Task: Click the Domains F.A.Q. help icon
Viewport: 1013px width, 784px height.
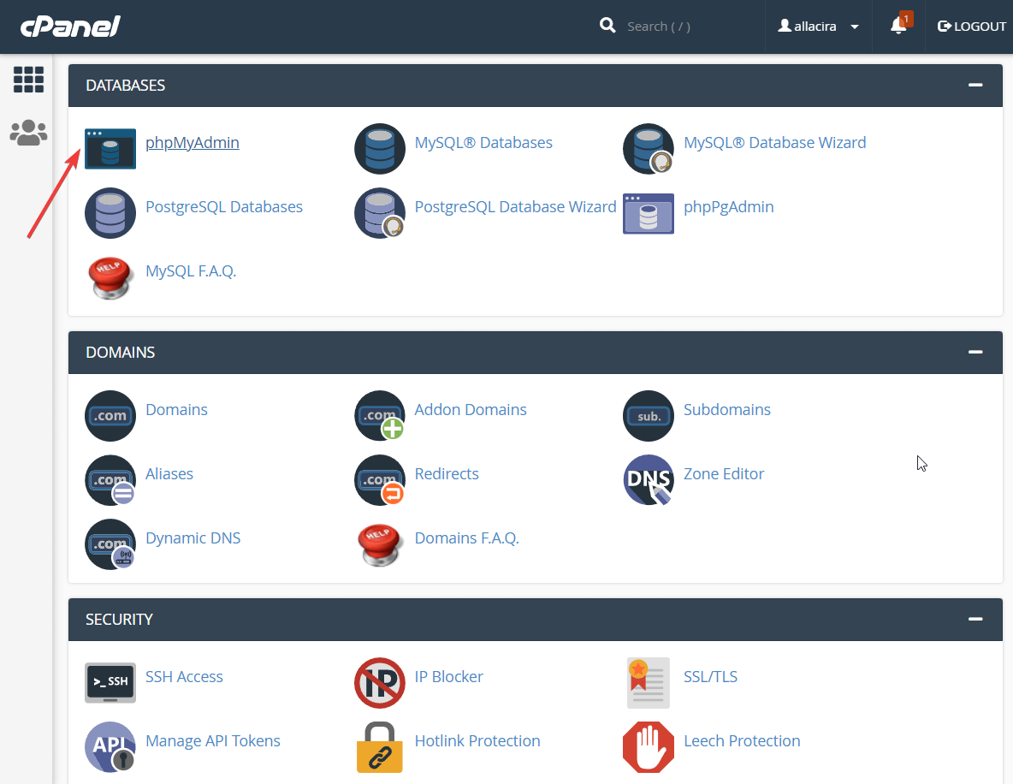Action: click(x=380, y=545)
